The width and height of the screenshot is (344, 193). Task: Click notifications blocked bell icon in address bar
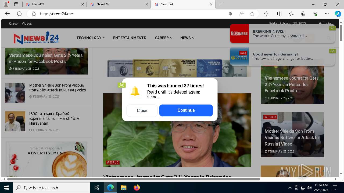pos(231,14)
